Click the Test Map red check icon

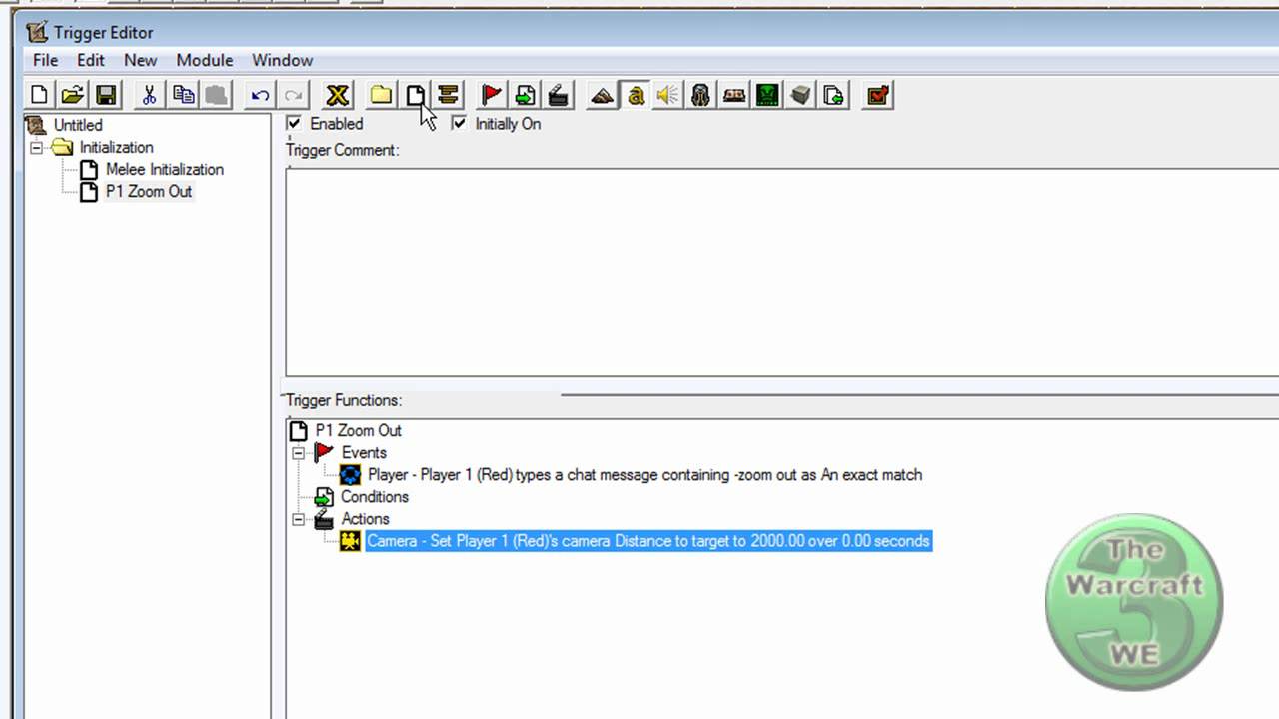pos(877,95)
